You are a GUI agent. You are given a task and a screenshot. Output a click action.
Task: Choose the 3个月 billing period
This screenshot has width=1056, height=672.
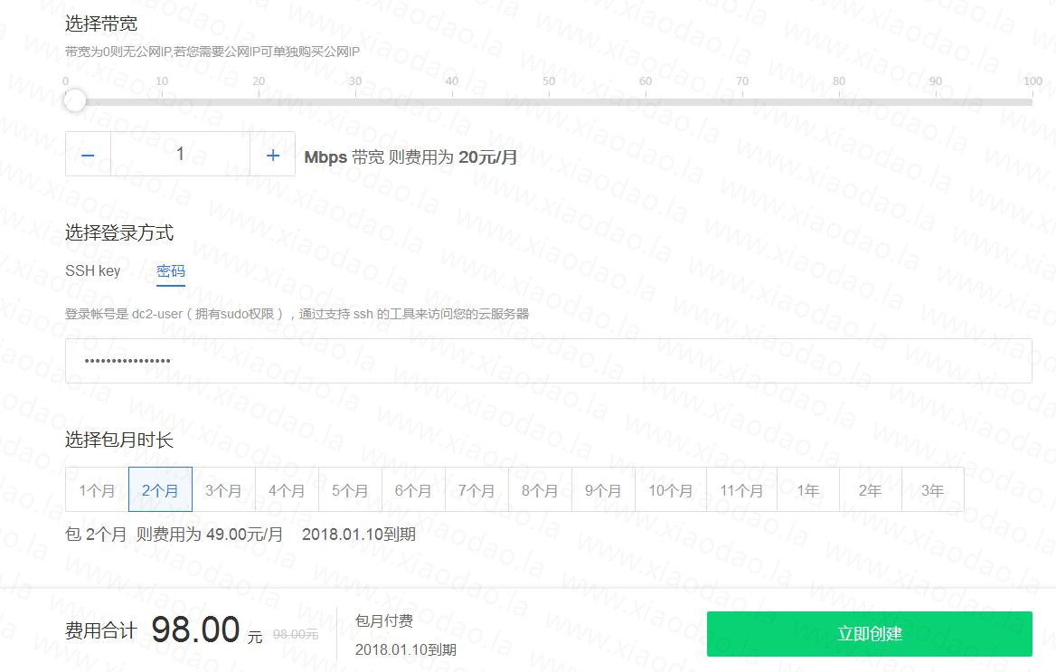(x=223, y=489)
